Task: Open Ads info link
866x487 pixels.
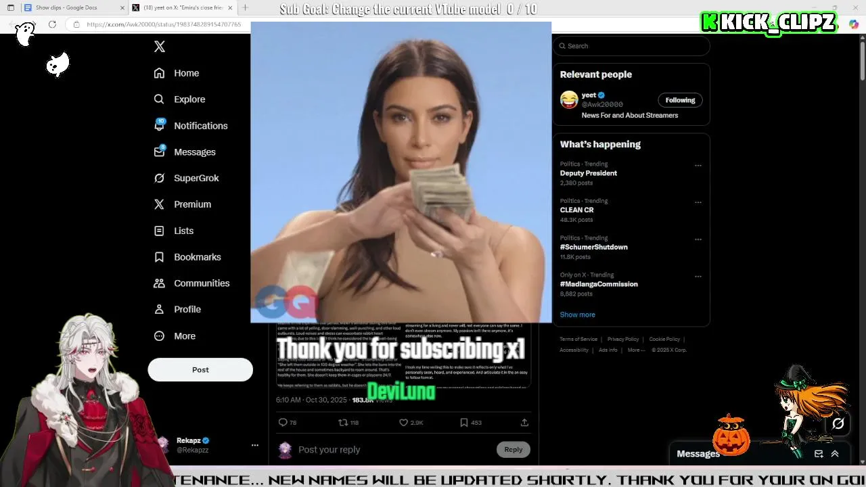Action: pos(608,350)
